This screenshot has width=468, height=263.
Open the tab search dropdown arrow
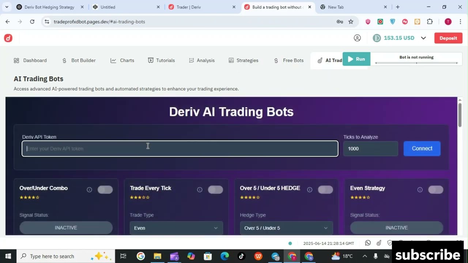(7, 7)
